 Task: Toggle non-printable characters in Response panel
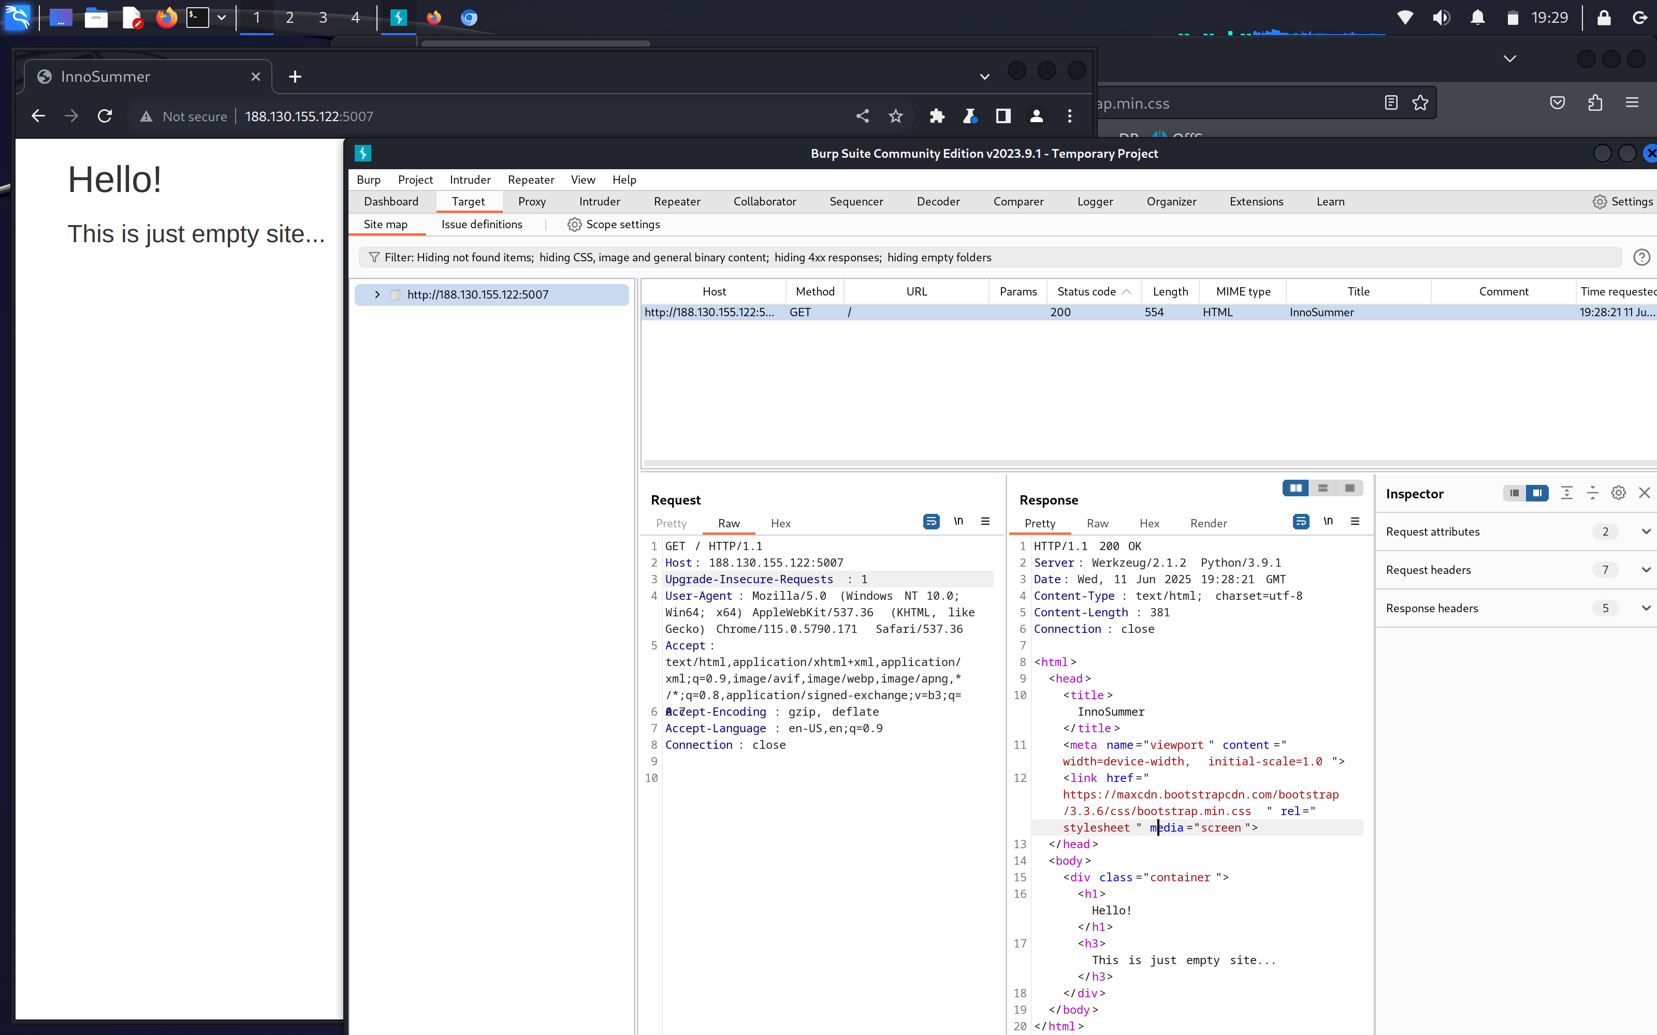(1328, 522)
